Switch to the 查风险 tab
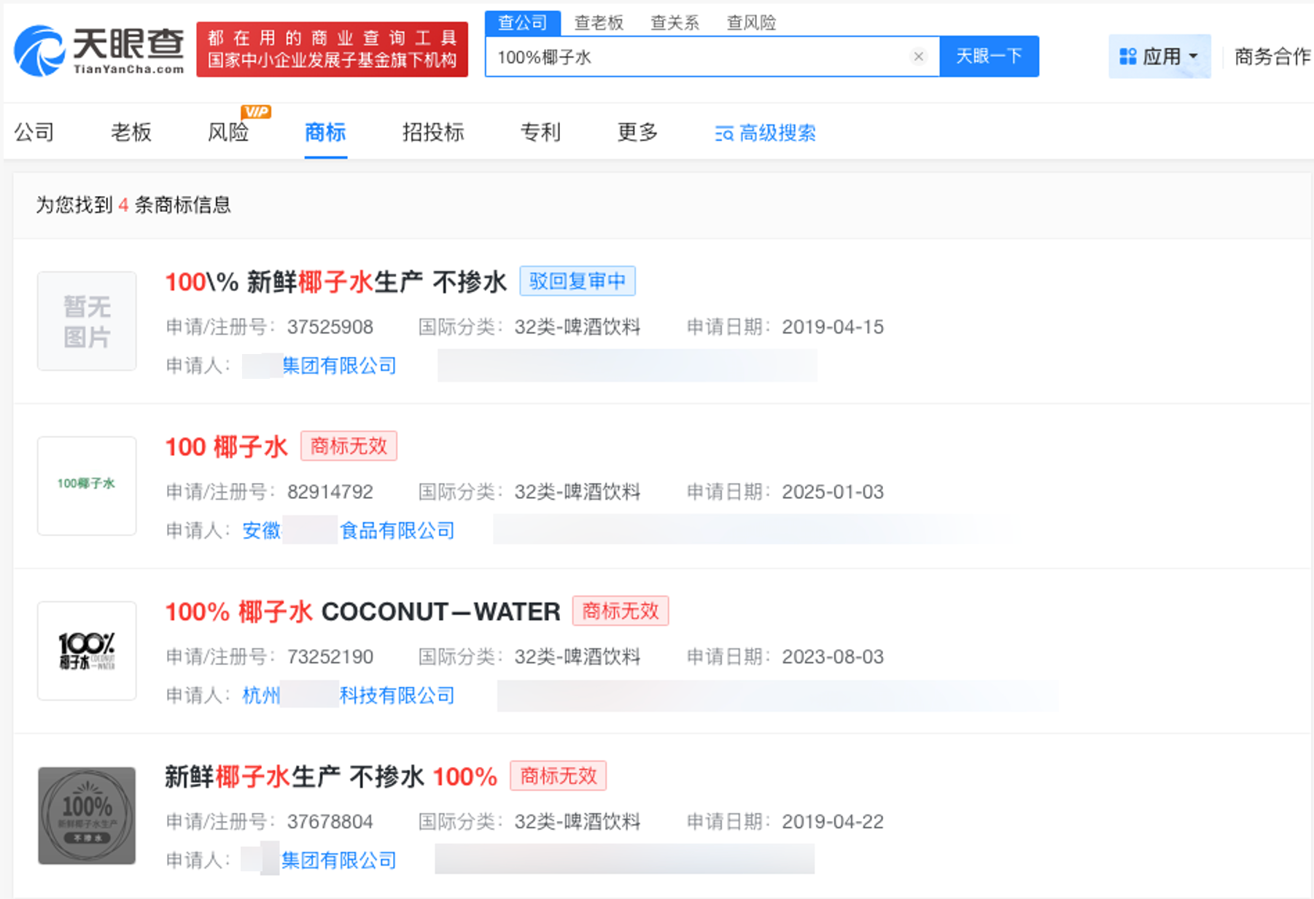The image size is (1314, 899). tap(750, 22)
